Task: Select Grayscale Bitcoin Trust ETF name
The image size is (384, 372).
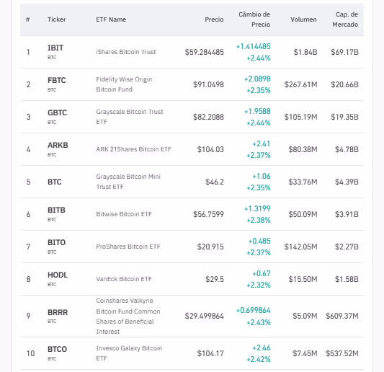Action: (130, 117)
